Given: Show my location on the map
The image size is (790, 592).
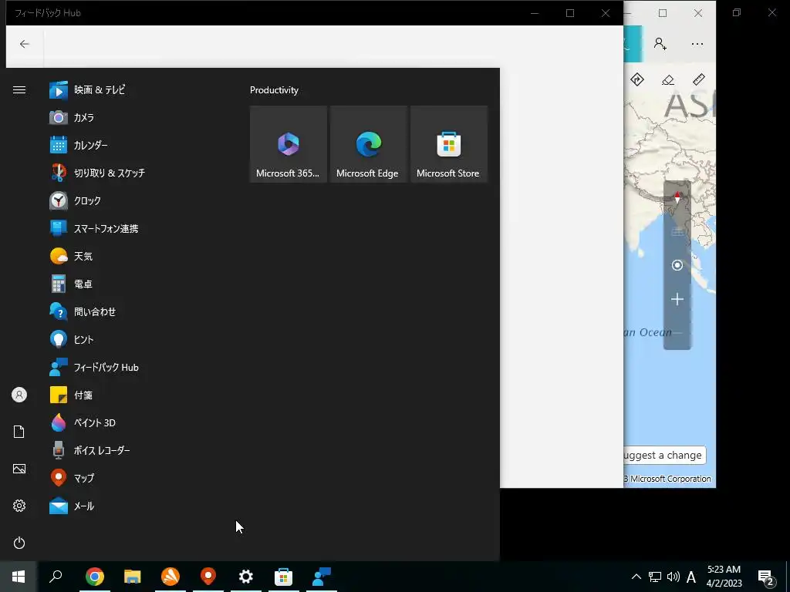Looking at the screenshot, I should tap(677, 265).
